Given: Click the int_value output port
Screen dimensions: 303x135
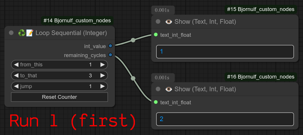Looking at the screenshot, I should click(110, 46).
